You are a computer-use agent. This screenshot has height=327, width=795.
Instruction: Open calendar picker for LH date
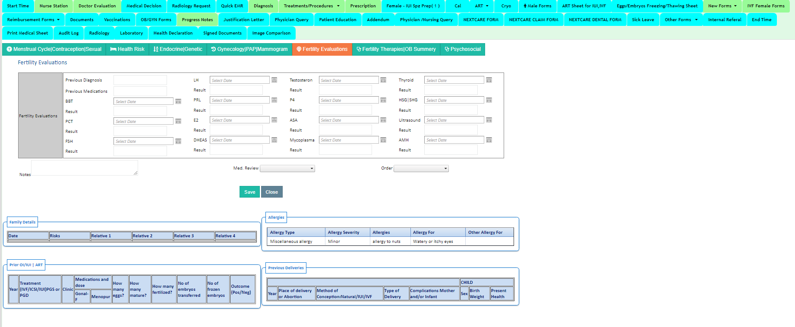pyautogui.click(x=274, y=80)
